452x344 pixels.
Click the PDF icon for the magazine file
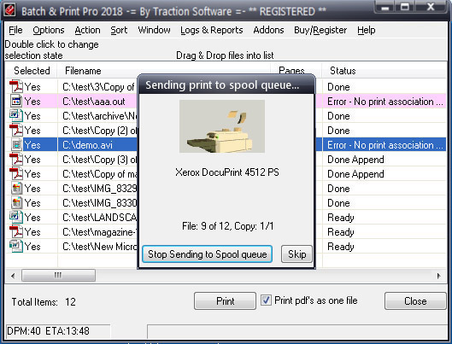[x=16, y=231]
